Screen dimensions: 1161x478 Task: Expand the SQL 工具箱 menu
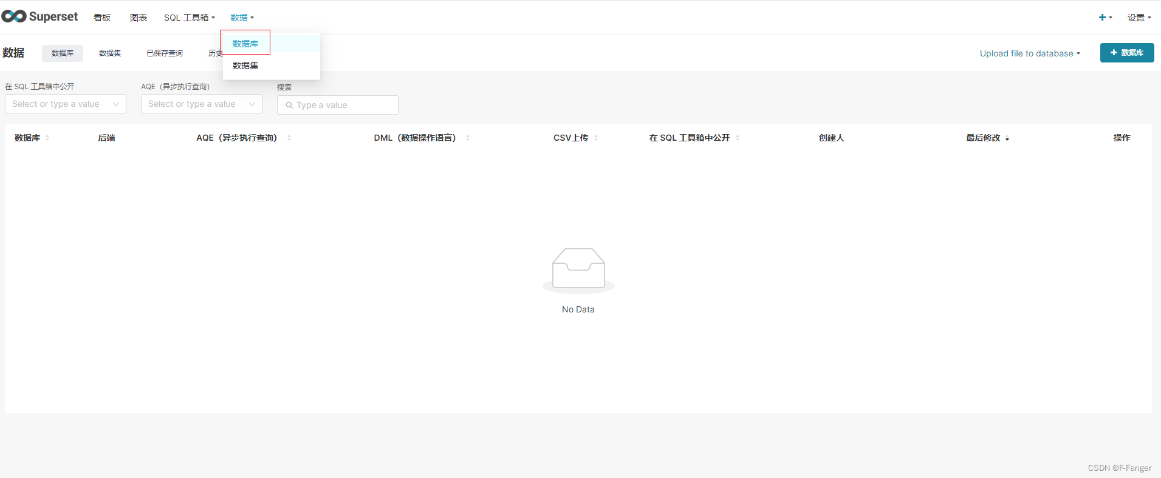click(189, 18)
